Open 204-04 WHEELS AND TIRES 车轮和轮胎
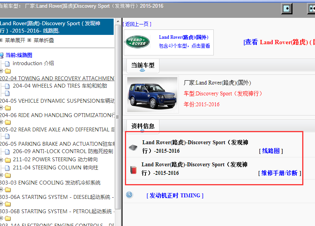This screenshot has height=226, width=315. pos(60,86)
